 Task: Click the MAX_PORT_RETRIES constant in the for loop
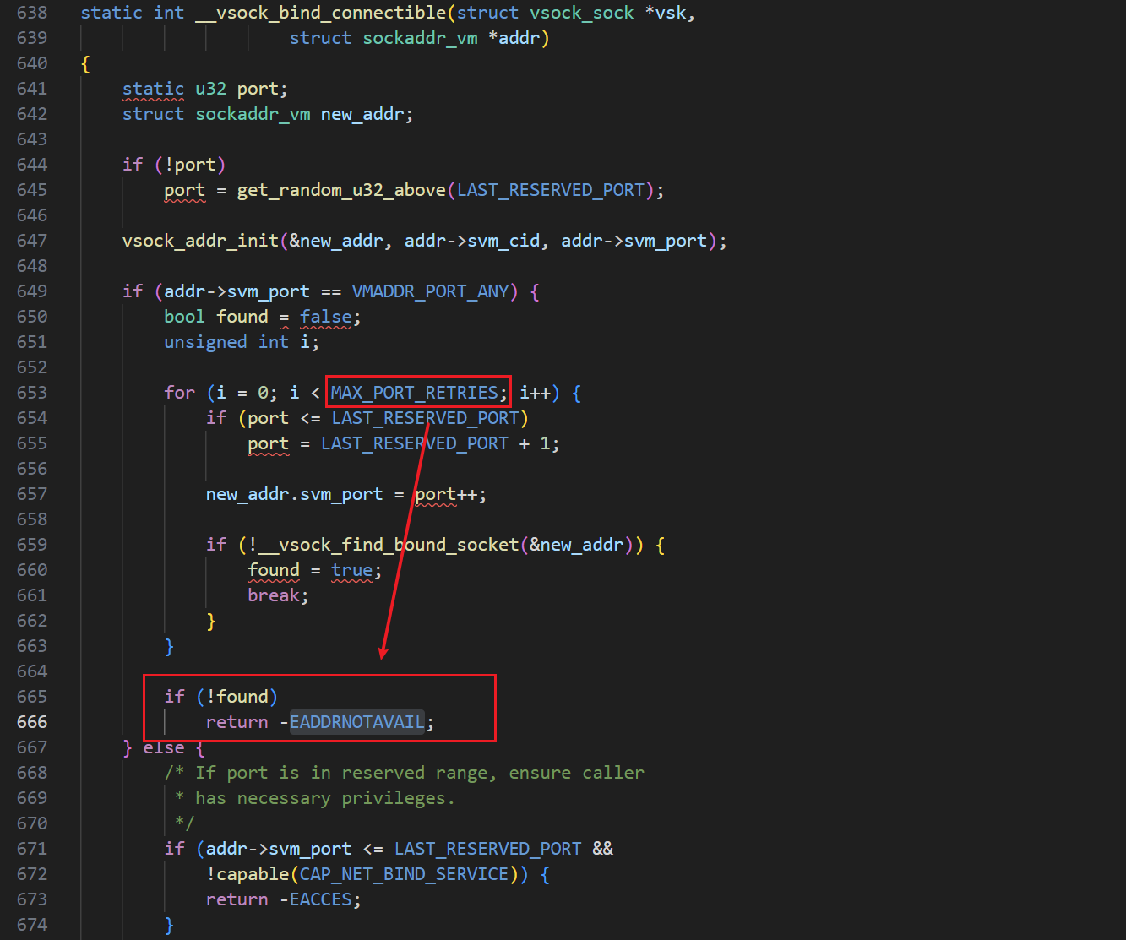tap(415, 393)
